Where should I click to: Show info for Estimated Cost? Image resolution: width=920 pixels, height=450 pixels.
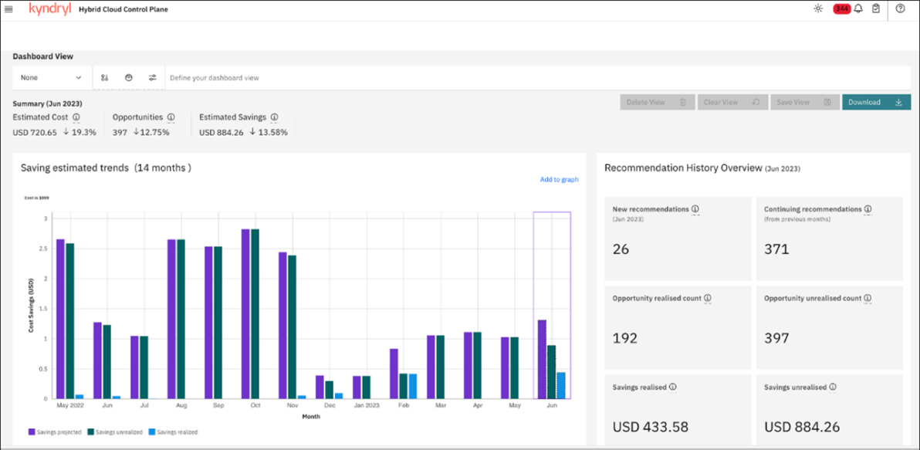pyautogui.click(x=76, y=117)
